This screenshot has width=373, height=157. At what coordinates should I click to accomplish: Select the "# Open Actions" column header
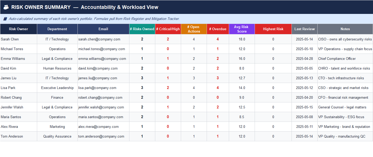[194, 29]
